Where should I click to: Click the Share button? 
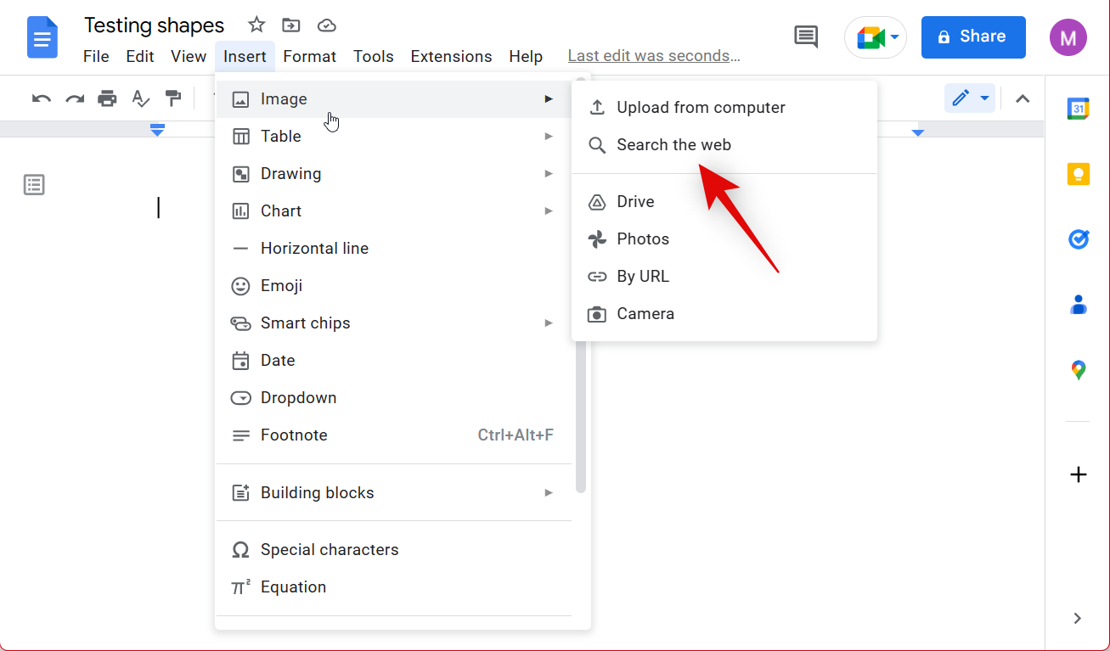point(973,37)
